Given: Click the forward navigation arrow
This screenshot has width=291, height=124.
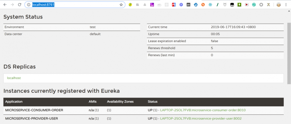Looking at the screenshot, I should click(12, 5).
